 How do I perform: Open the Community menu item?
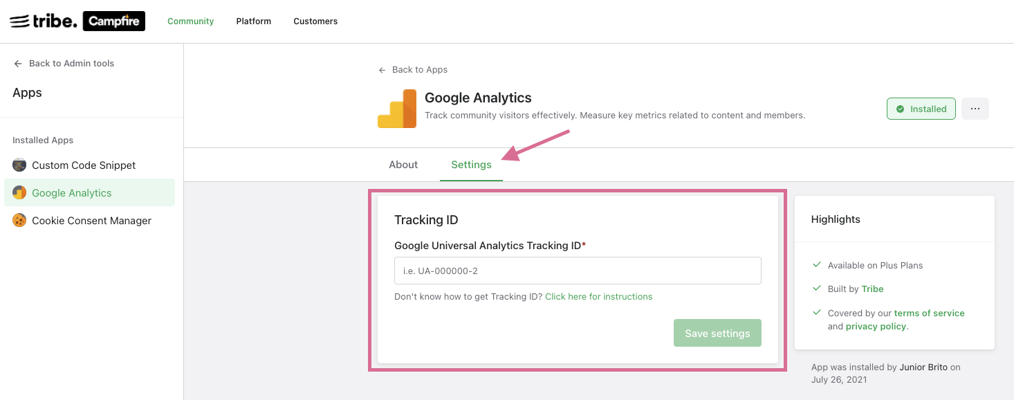point(190,21)
